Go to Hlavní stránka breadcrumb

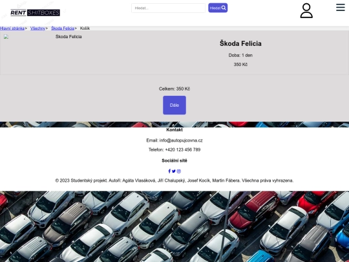pyautogui.click(x=12, y=28)
